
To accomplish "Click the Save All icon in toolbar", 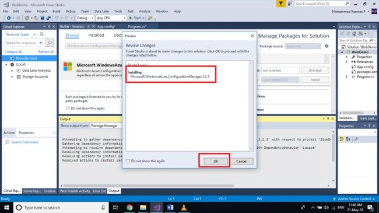I will tap(48, 18).
